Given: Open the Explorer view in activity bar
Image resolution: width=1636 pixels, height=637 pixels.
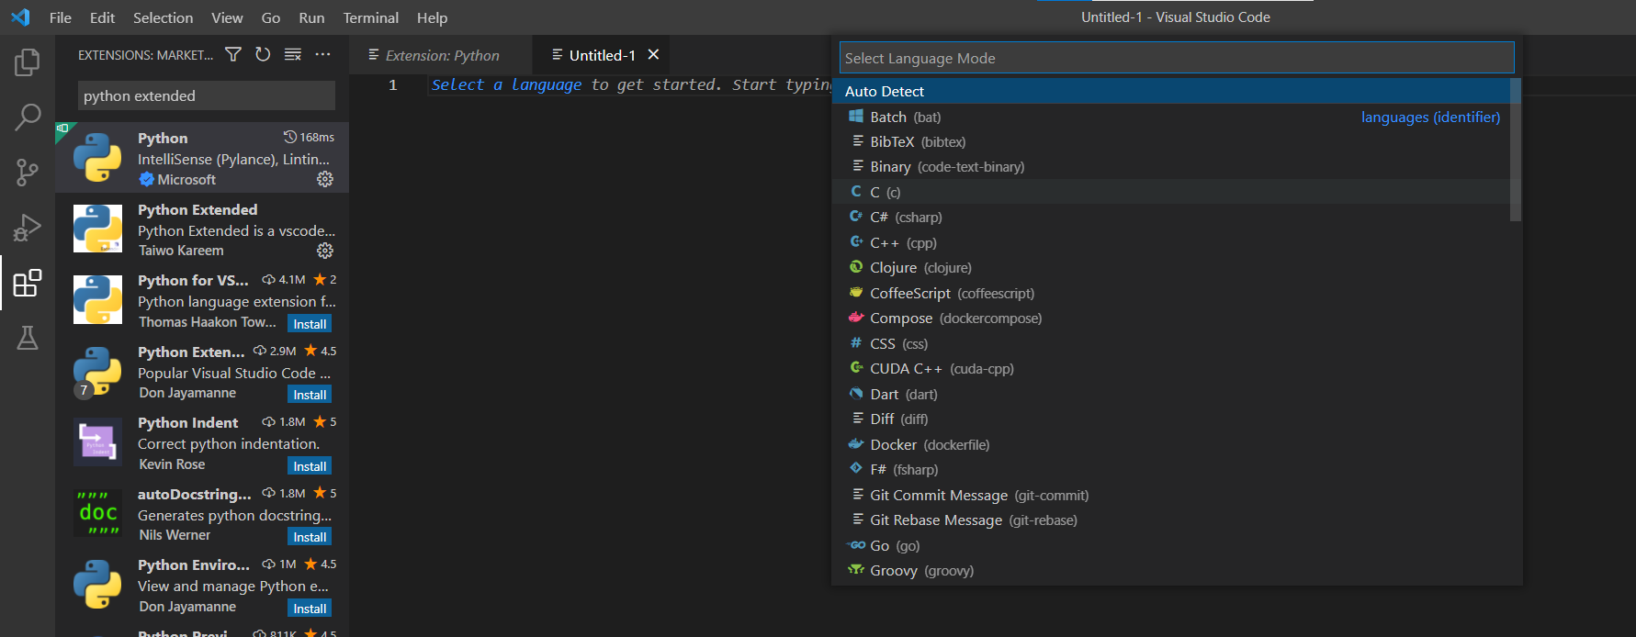Looking at the screenshot, I should (x=28, y=62).
